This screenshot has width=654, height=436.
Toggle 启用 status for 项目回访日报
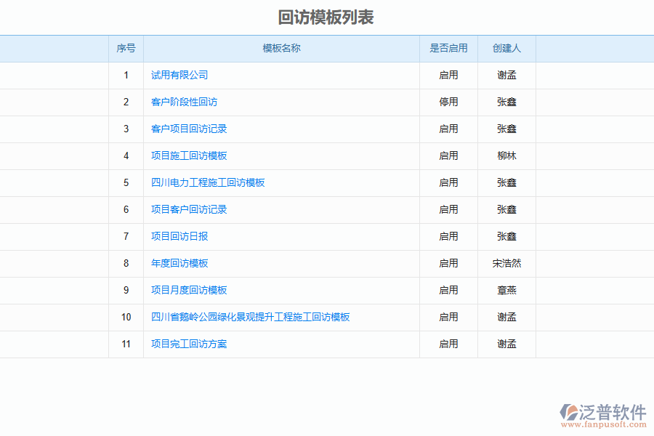click(448, 236)
